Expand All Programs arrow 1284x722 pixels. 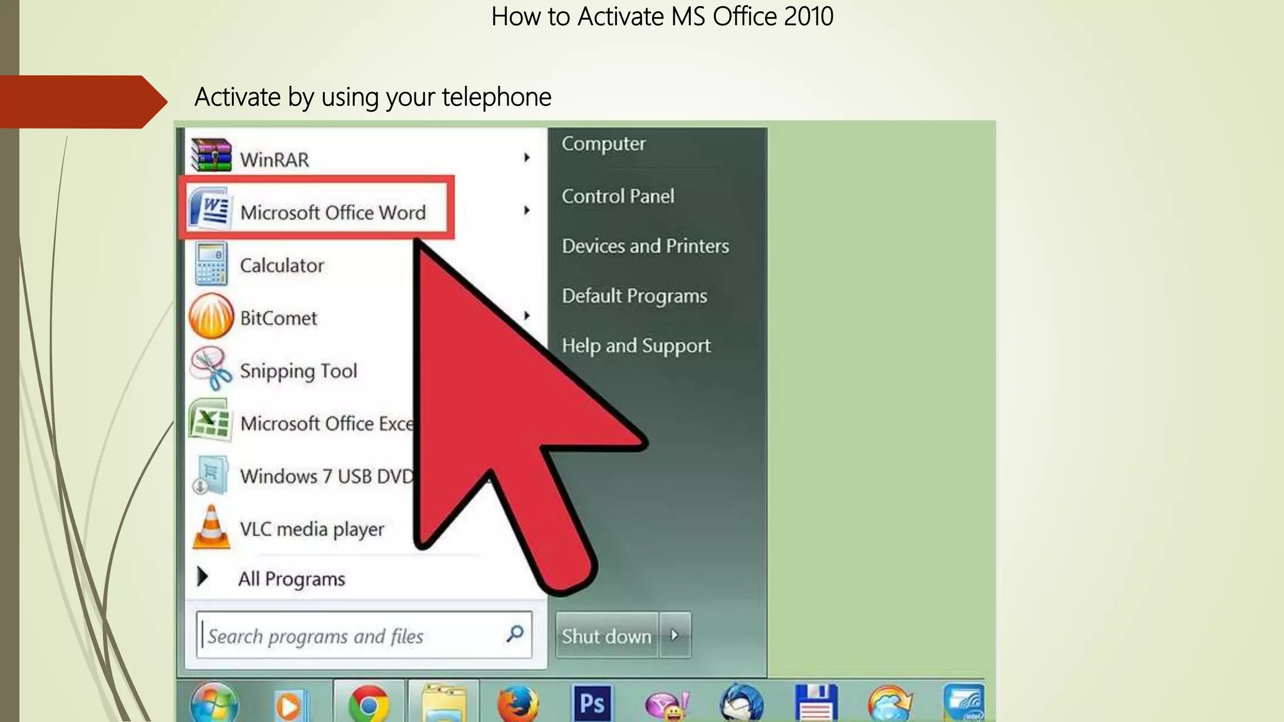coord(202,577)
